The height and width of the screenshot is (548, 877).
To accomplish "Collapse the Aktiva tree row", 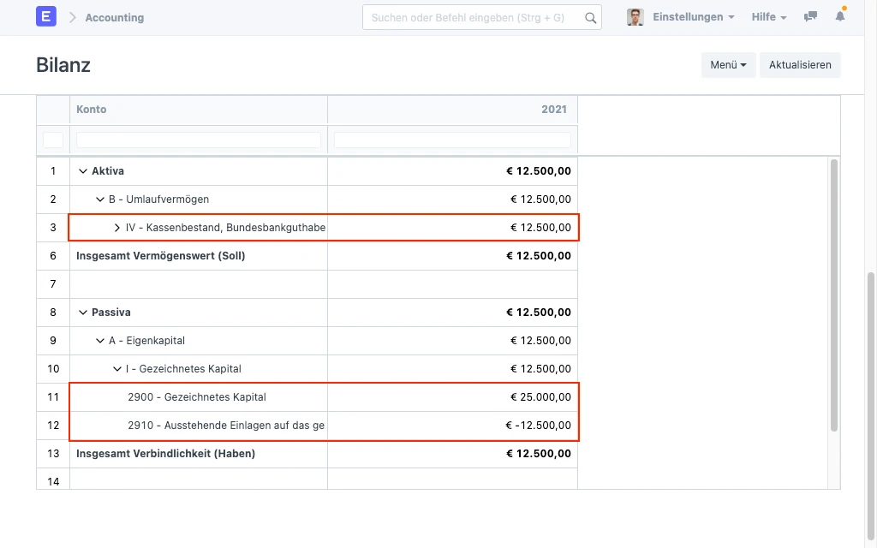I will pyautogui.click(x=83, y=171).
